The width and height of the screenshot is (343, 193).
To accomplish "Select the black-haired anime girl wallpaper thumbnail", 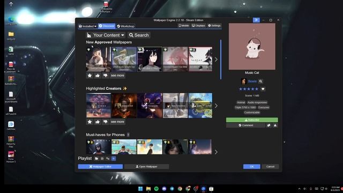I will pyautogui.click(x=150, y=59).
